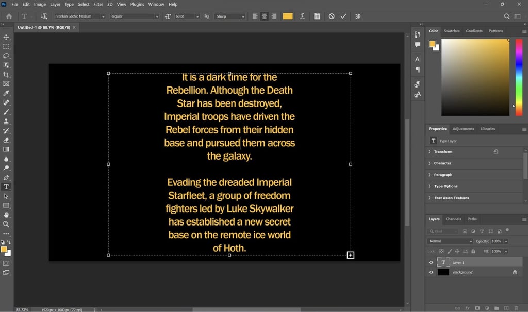This screenshot has width=528, height=312.
Task: Align text right
Action: (274, 16)
